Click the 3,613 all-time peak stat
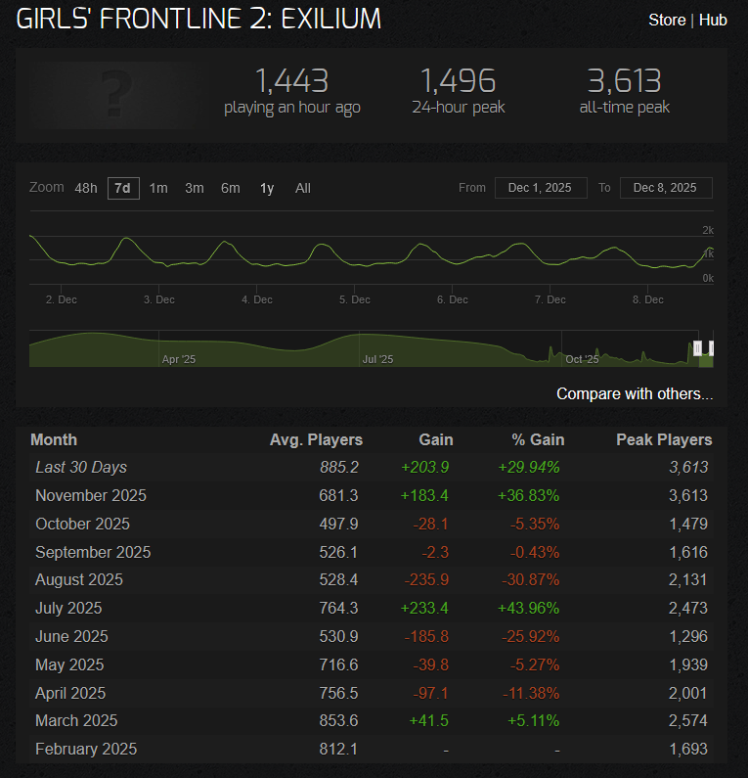This screenshot has width=748, height=778. 624,92
